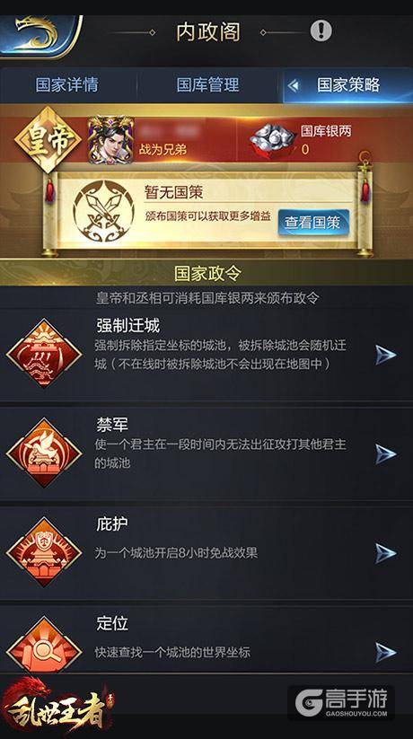Screen dimensions: 413x739
Task: Expand 庇护 using the right arrow
Action: pyautogui.click(x=386, y=553)
